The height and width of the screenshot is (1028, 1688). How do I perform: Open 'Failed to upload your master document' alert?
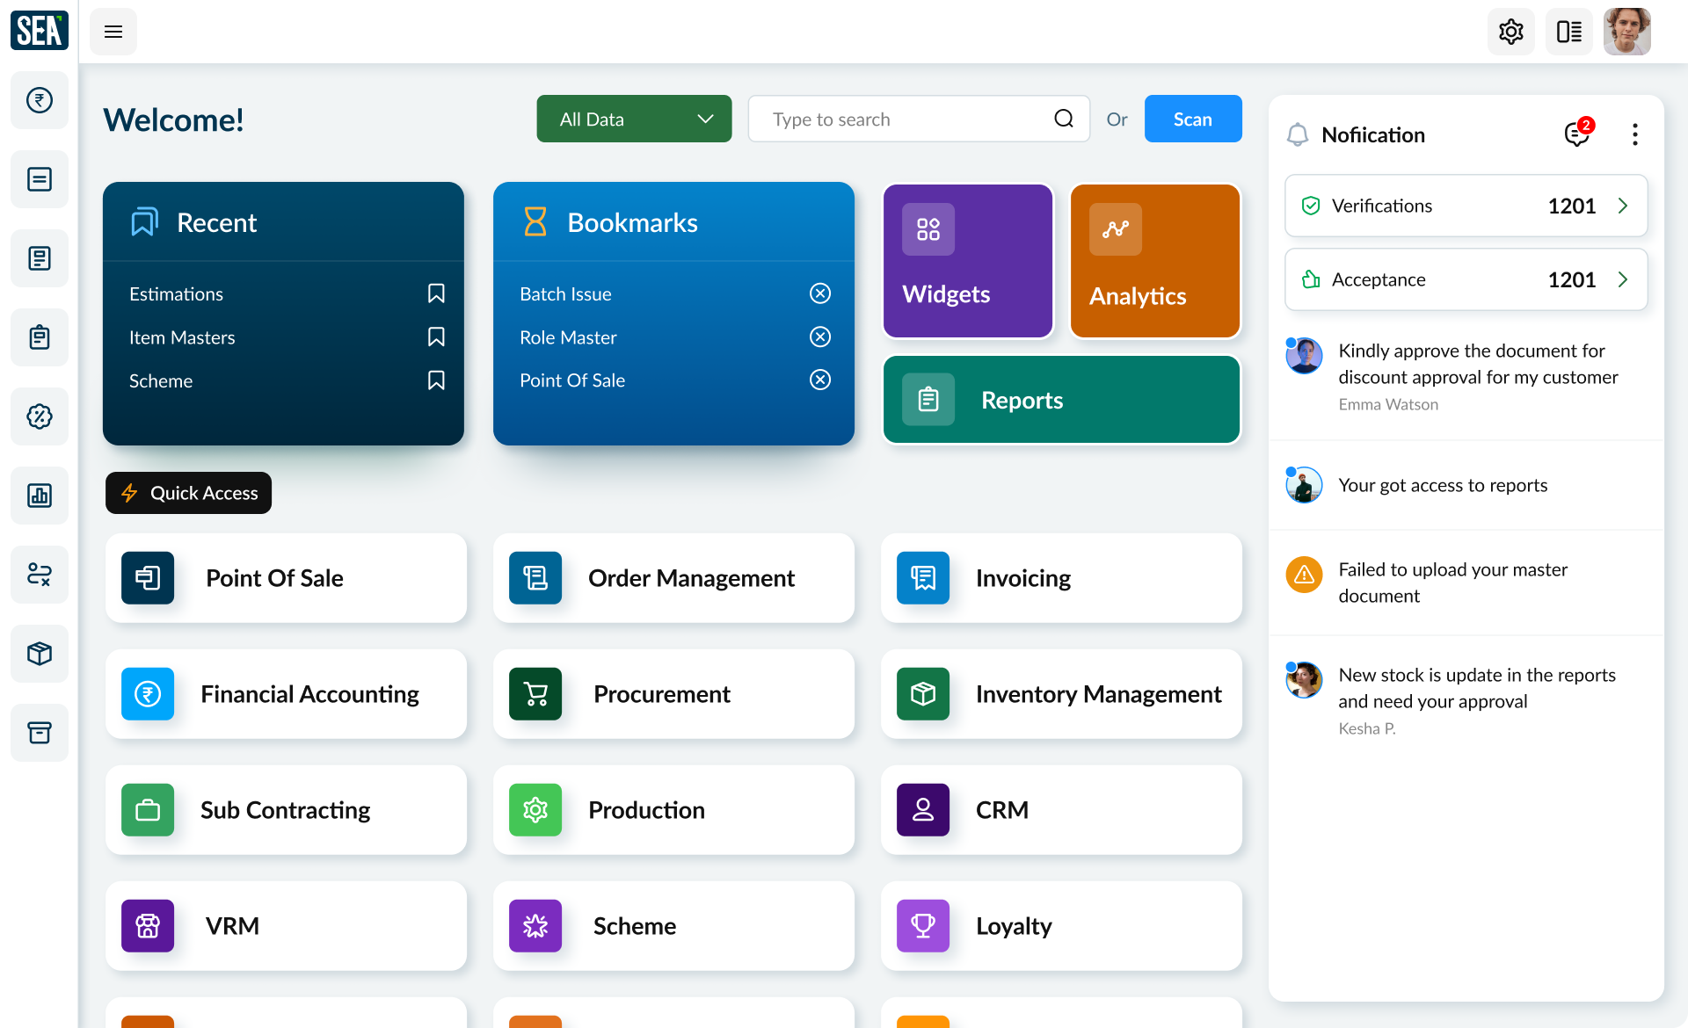[1466, 583]
